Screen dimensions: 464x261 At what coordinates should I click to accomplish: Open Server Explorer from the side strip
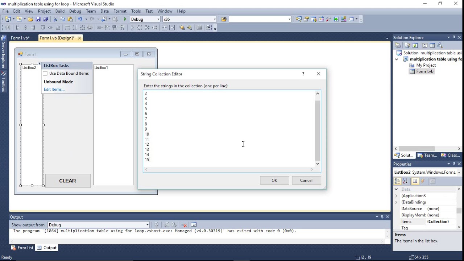(x=3, y=53)
